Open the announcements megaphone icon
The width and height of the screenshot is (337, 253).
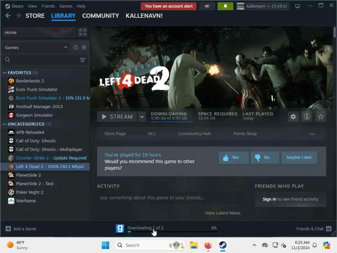click(207, 6)
